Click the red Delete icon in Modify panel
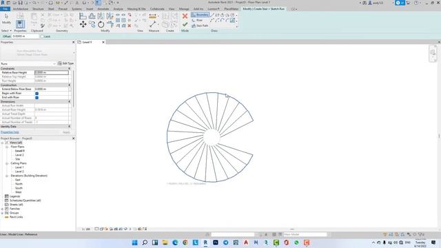441x248 pixels. point(130,26)
